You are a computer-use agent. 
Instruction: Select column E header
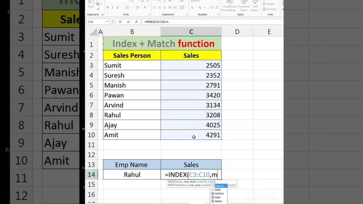click(269, 32)
